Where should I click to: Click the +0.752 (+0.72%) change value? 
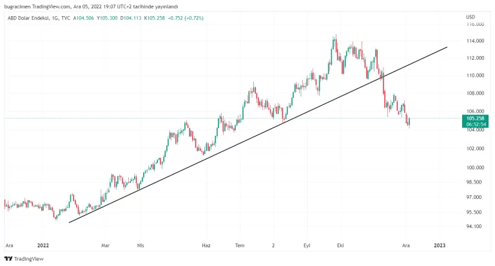point(185,18)
